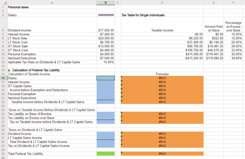Select taxable income $9,225.00 cell
This screenshot has height=159, width=245.
point(162,38)
